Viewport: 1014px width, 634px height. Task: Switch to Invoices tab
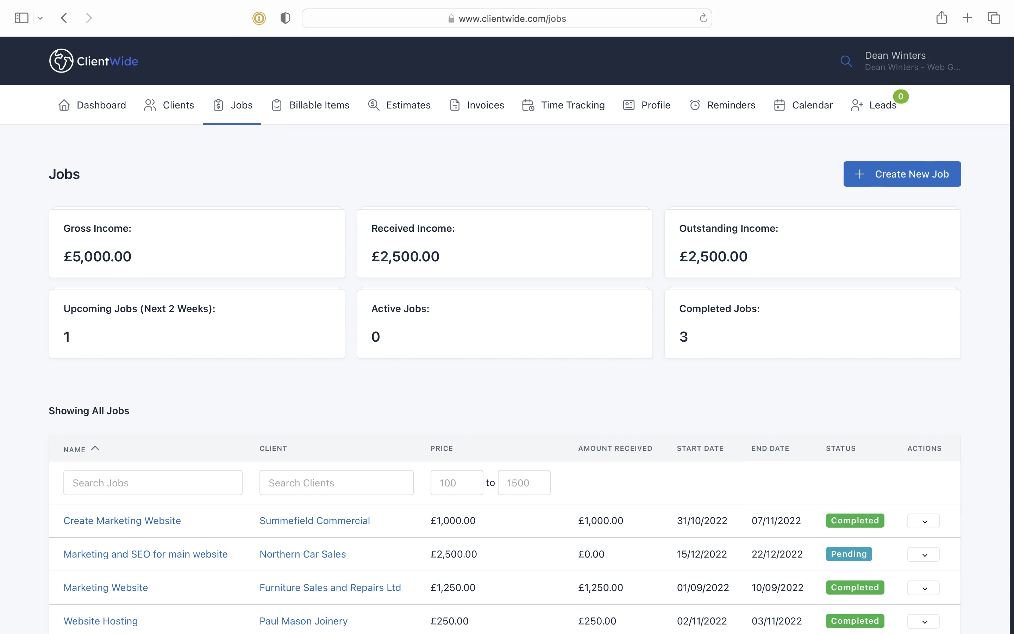477,105
